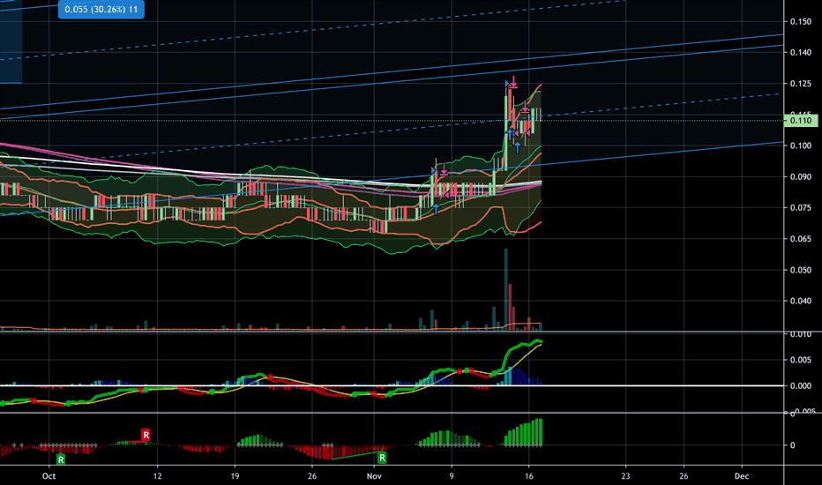Click the 12 date label on time axis

pos(157,476)
